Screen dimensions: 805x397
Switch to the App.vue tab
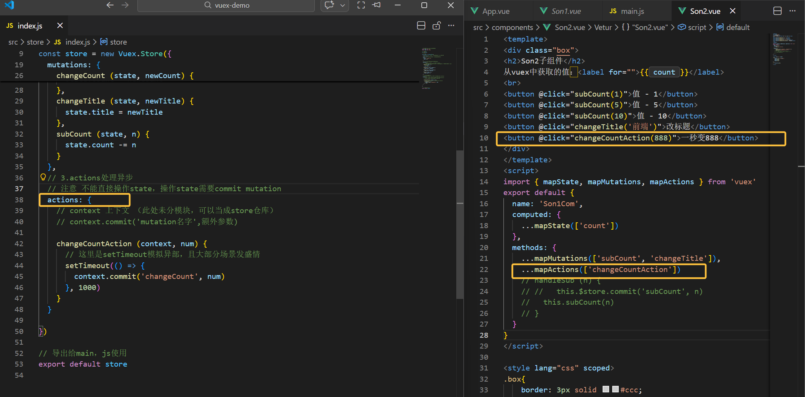(496, 11)
